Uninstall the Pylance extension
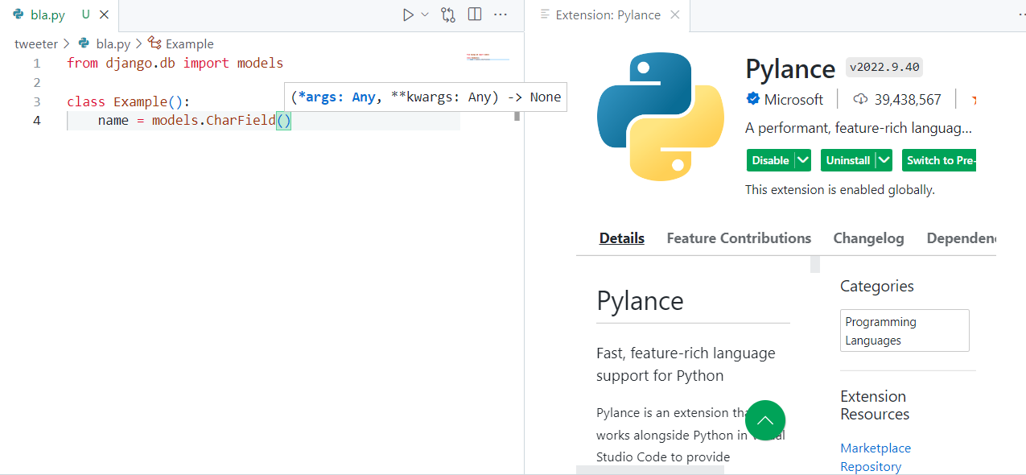Viewport: 1026px width, 475px height. click(847, 159)
